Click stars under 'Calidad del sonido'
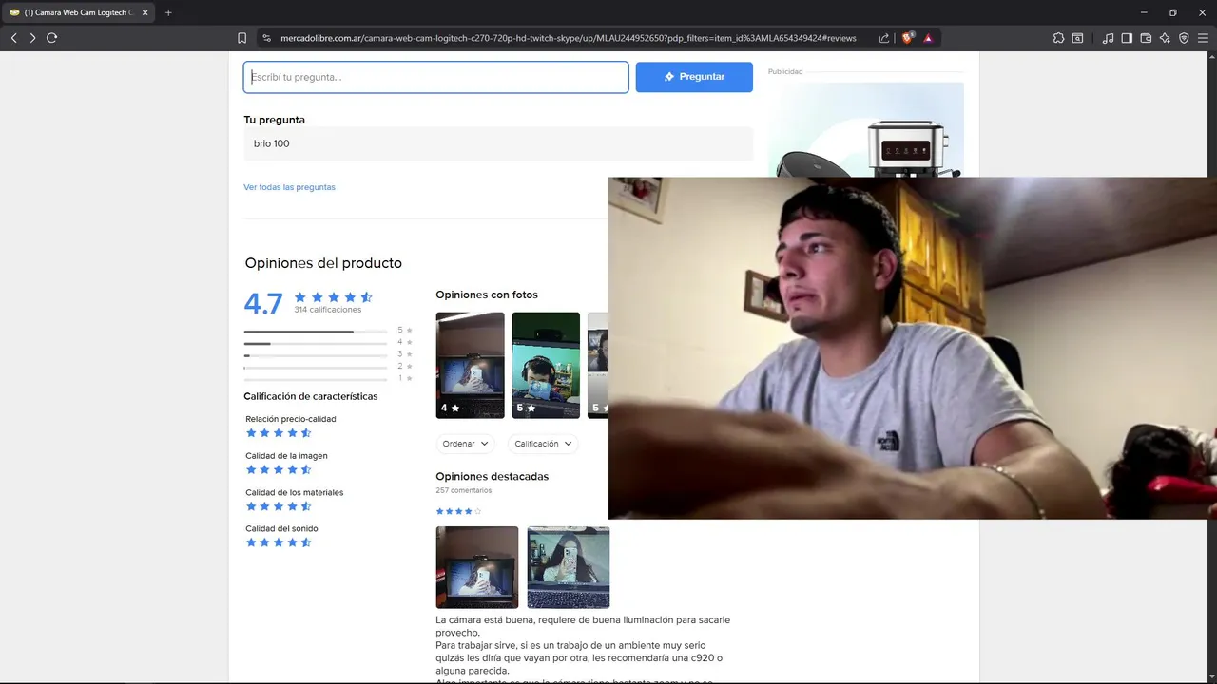Screen dimensions: 1217x684 coord(279,542)
